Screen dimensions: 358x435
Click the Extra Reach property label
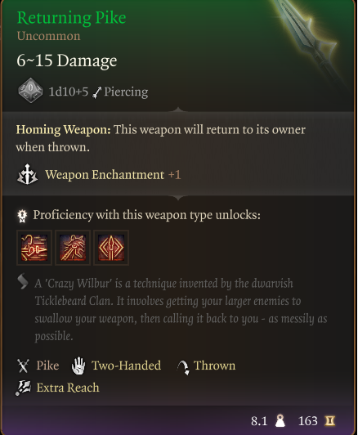[x=68, y=388]
